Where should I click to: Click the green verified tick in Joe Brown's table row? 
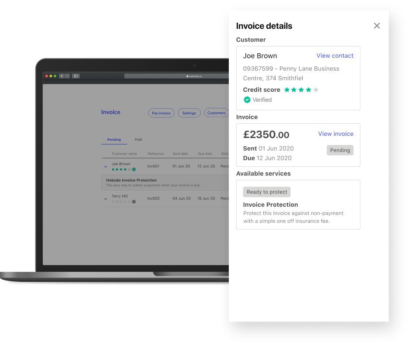(134, 170)
